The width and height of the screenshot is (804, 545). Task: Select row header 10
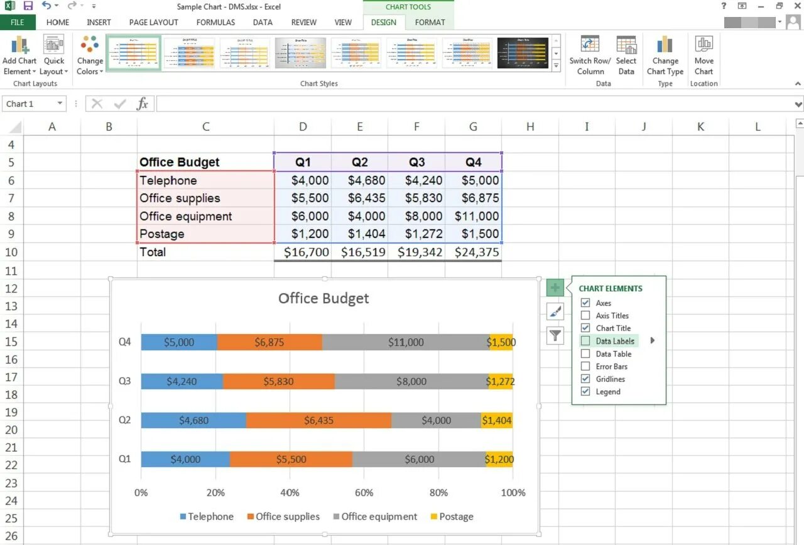[11, 252]
